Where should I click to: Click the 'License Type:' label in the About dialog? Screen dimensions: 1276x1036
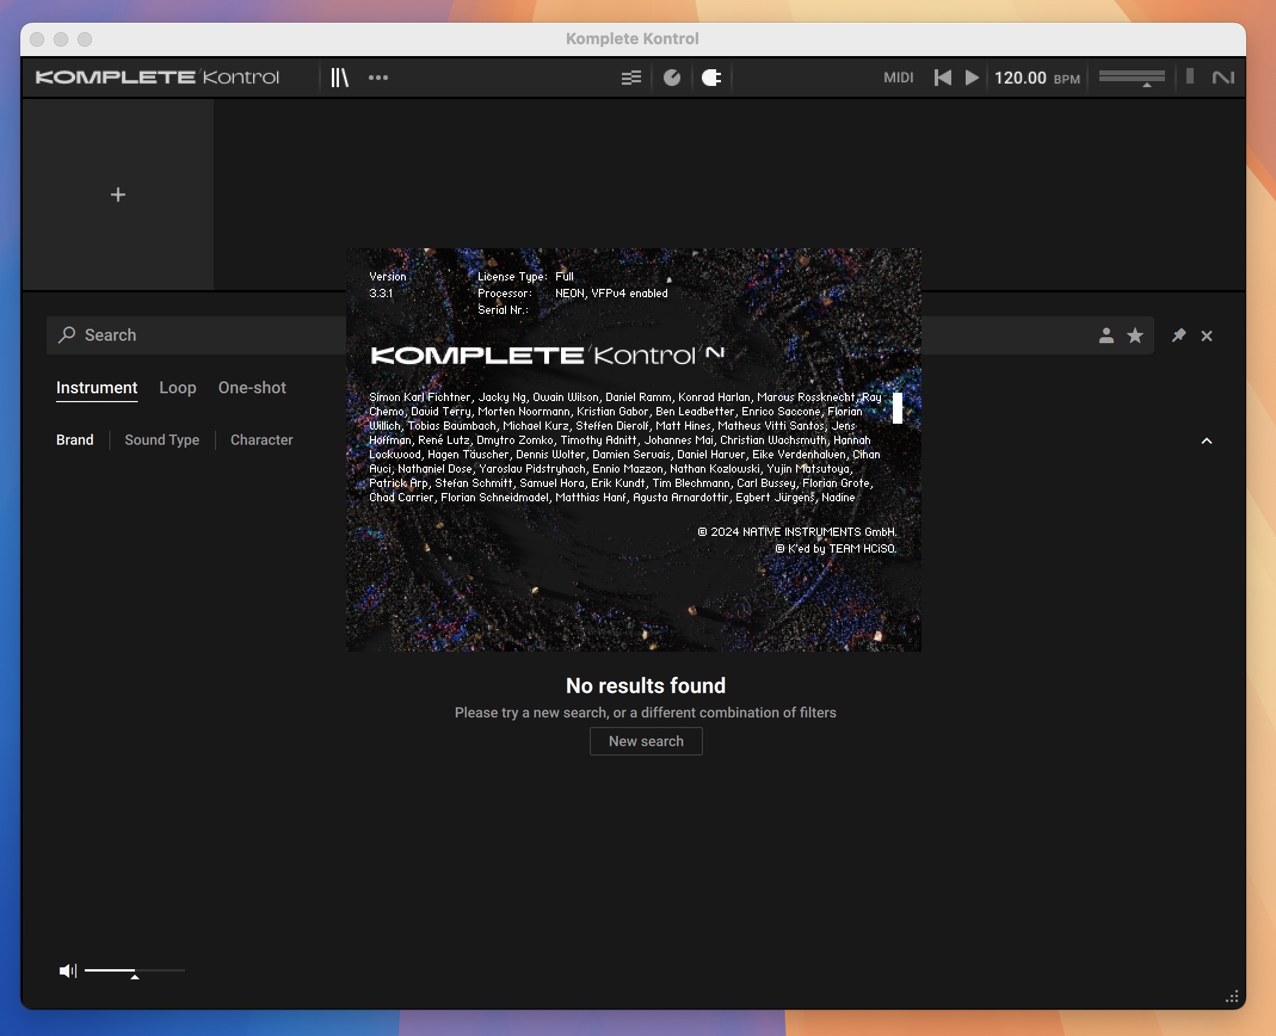pyautogui.click(x=512, y=277)
